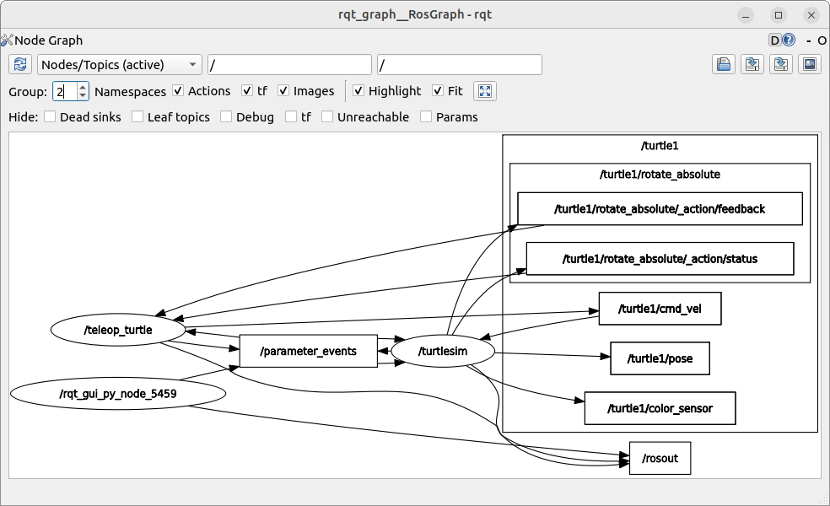Increase Group depth with up arrow

(x=82, y=87)
